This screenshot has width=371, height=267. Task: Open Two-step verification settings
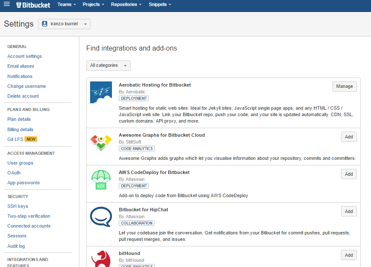[29, 216]
